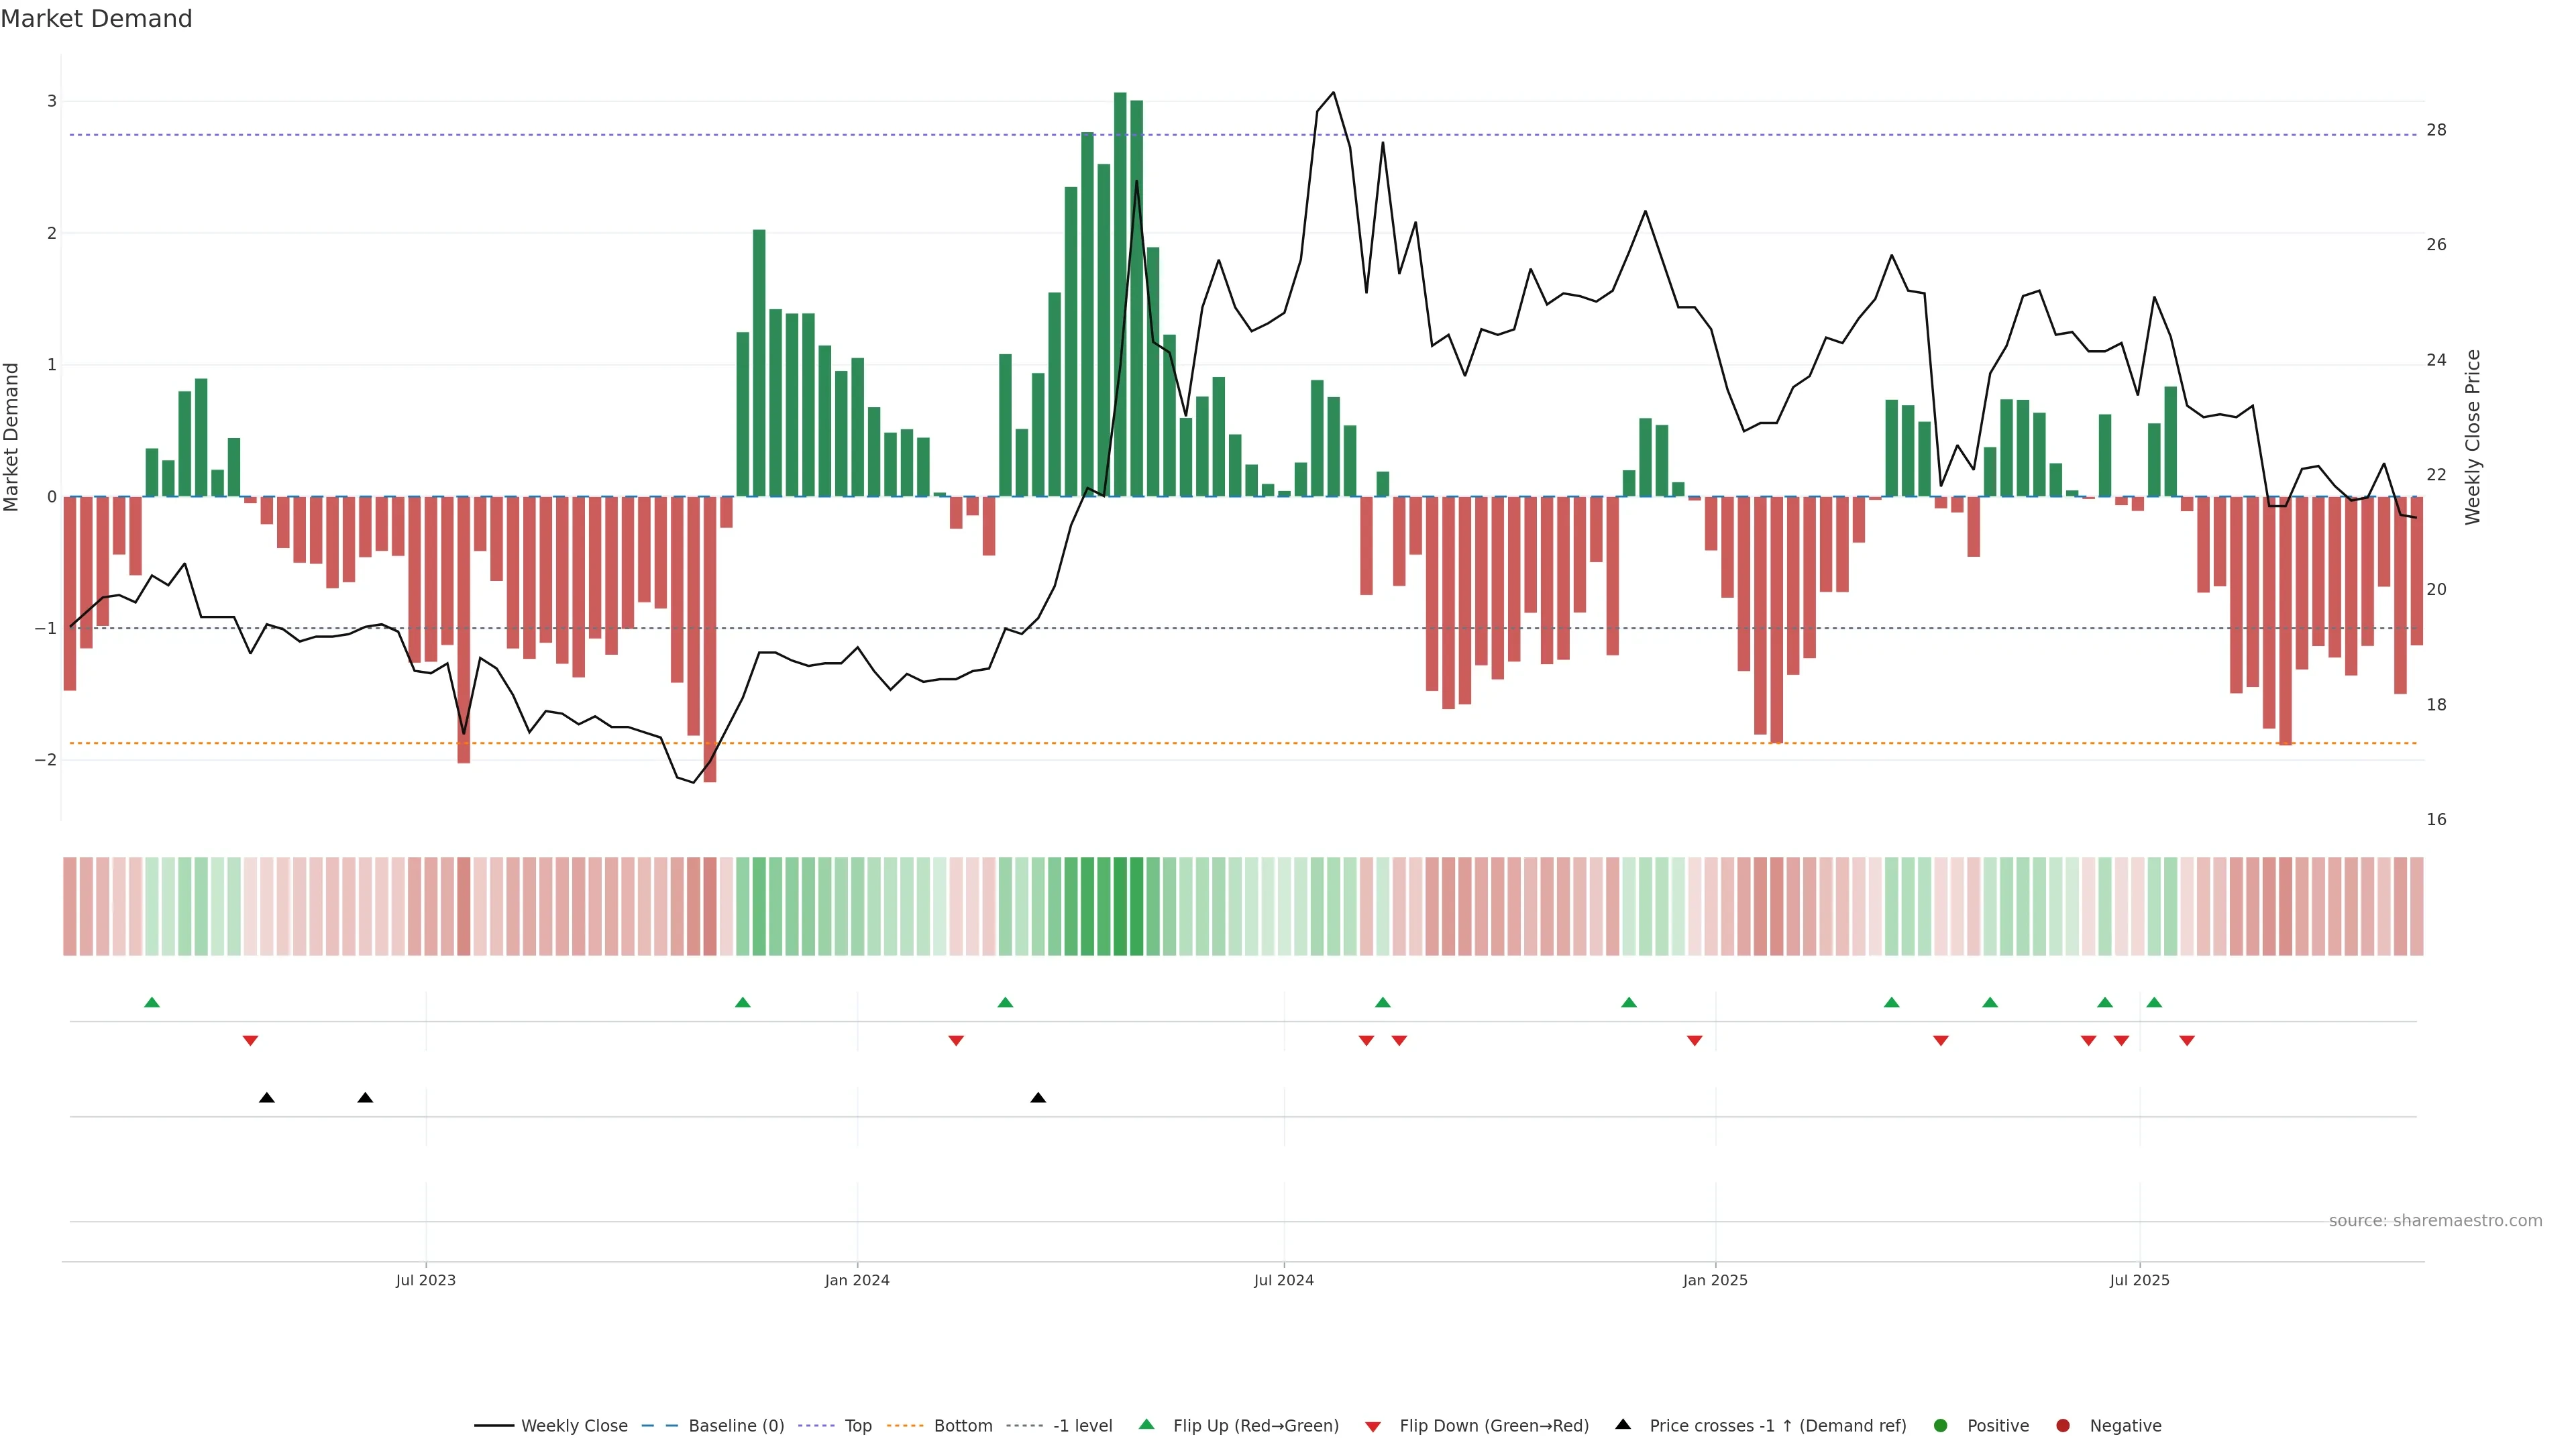Click the source: sharemaestro.com text

pyautogui.click(x=2435, y=1221)
